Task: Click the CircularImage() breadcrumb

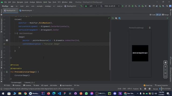Action: pyautogui.click(x=16, y=82)
